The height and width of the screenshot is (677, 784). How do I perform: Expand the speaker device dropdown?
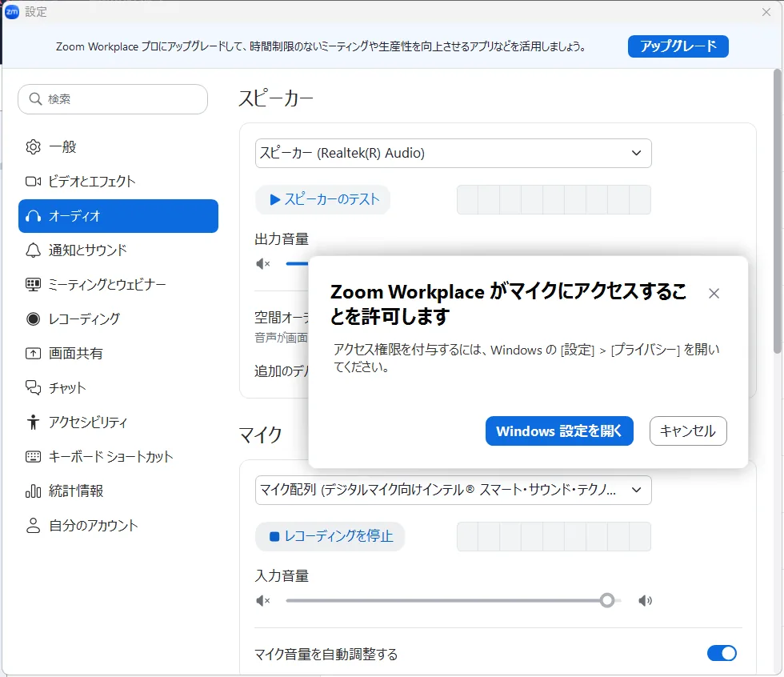click(453, 153)
